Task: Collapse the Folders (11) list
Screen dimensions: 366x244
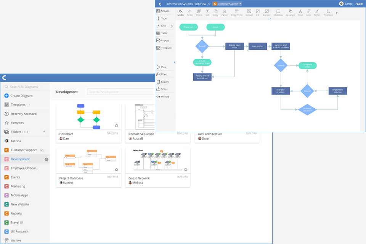Action: pyautogui.click(x=29, y=132)
